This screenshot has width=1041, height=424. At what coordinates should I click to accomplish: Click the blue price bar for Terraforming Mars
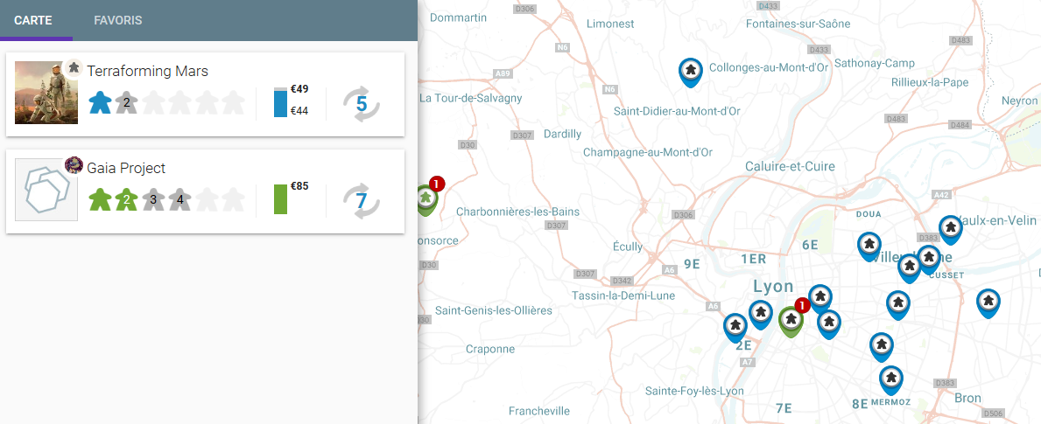tap(280, 103)
